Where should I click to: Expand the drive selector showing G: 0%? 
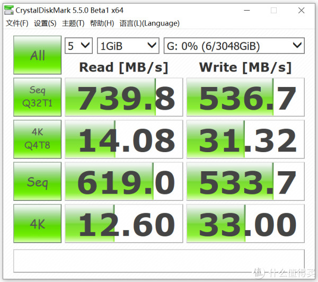[x=234, y=46]
